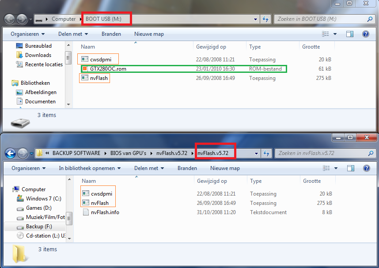
Task: Refresh the nvFlash.v5.72 folder view
Action: 266,153
